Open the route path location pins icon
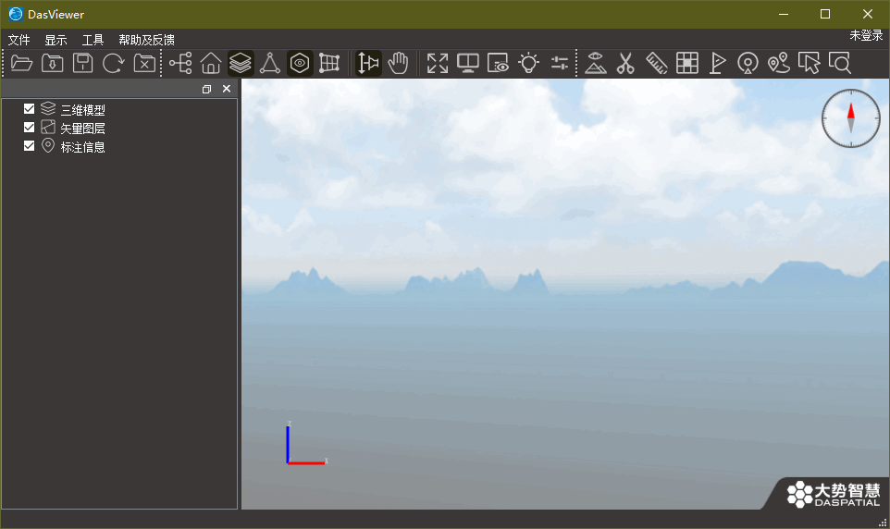 [779, 63]
